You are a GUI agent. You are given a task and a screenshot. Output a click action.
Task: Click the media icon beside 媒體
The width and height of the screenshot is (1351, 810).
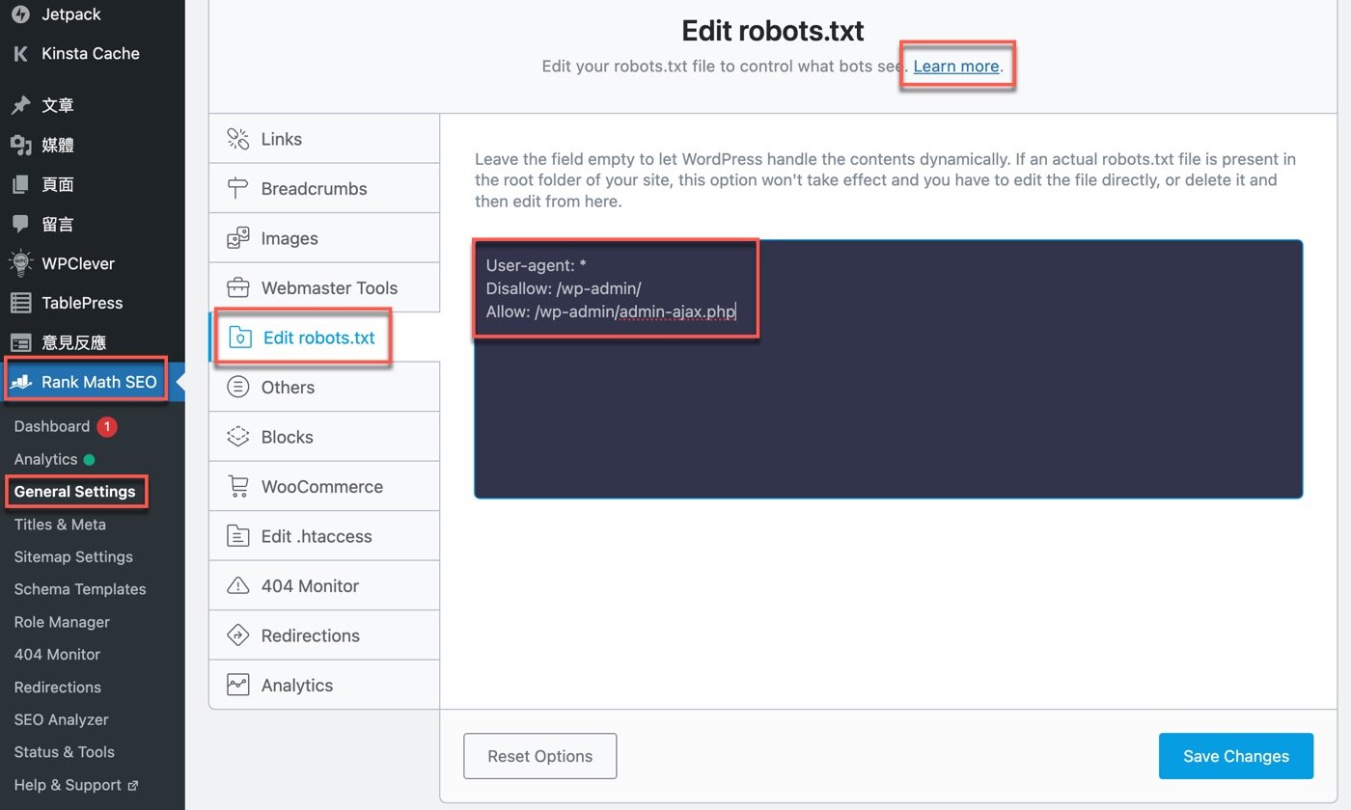coord(20,145)
